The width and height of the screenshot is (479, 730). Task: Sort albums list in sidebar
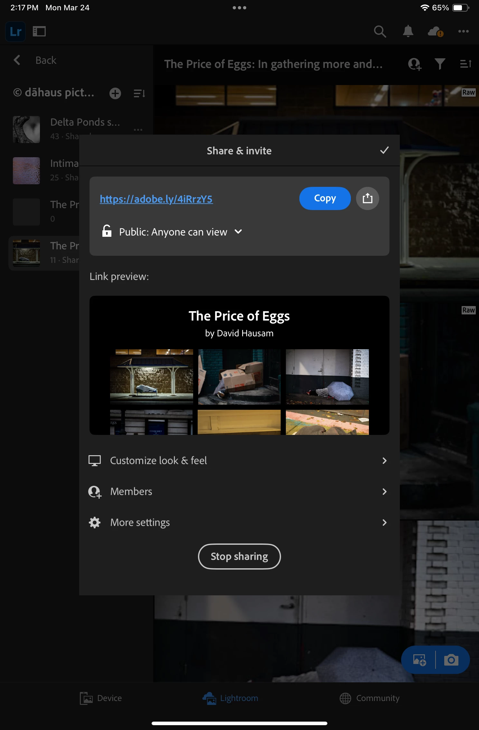click(139, 93)
